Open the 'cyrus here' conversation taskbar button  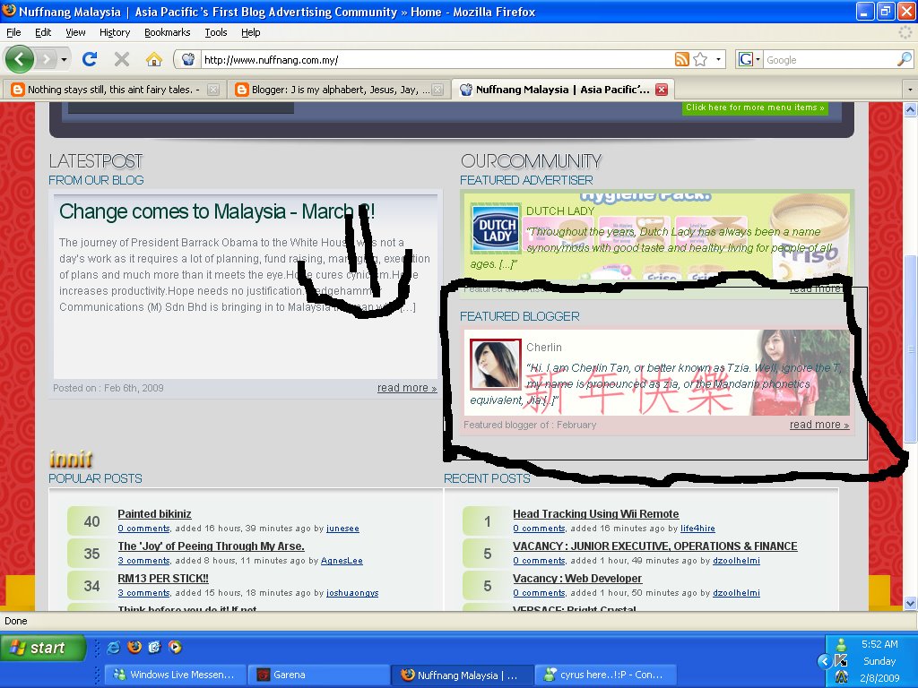(605, 675)
